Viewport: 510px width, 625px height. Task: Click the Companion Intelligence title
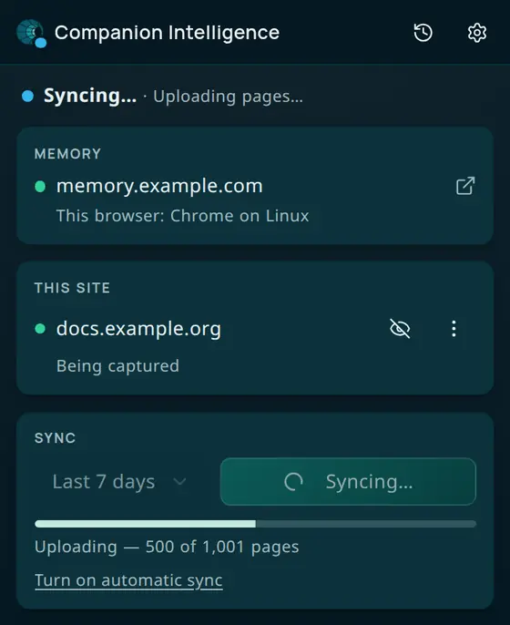coord(167,33)
